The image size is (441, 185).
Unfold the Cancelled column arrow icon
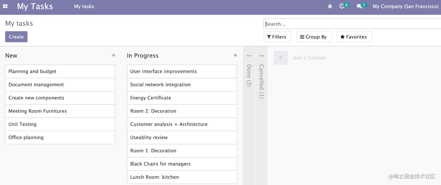[x=262, y=55]
